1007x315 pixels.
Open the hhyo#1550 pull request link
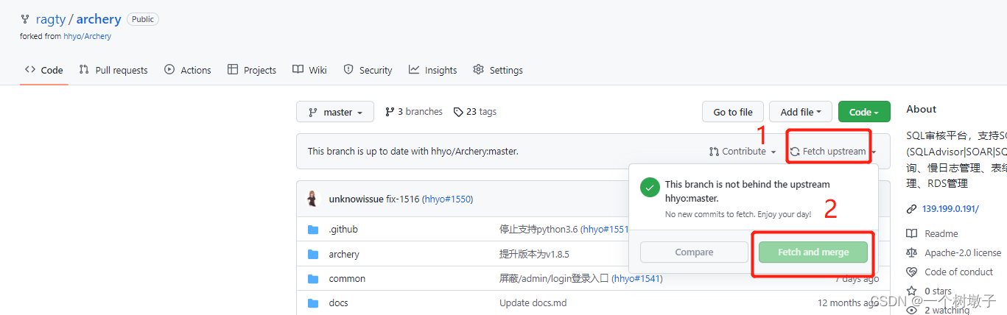pyautogui.click(x=447, y=199)
